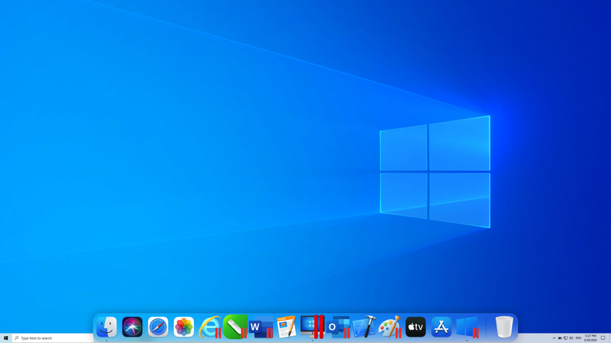Open the Pages document app
Viewport: 611px width, 343px height.
(x=286, y=327)
